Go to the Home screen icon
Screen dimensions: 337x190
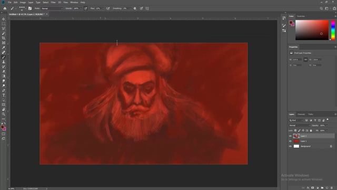[5, 8]
